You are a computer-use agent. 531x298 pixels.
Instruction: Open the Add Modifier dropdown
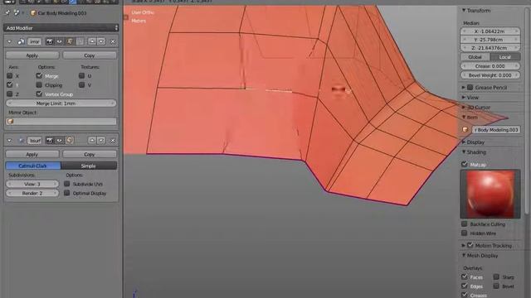[x=61, y=28]
